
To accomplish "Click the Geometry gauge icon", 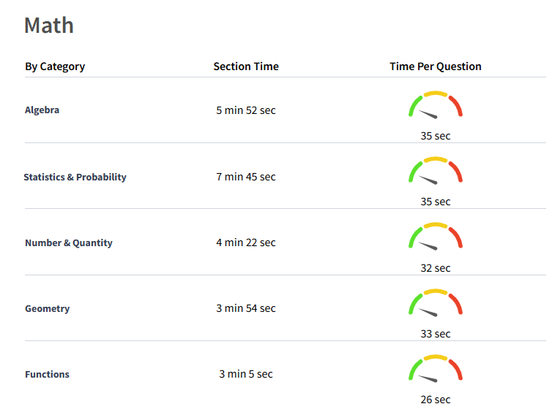I will click(x=436, y=303).
